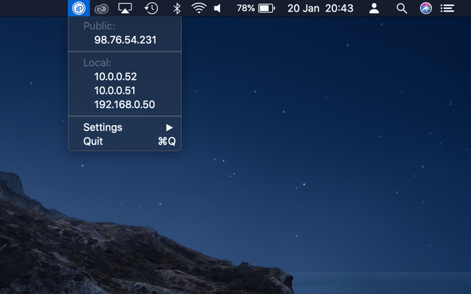Select local IP 192.168.0.50
The image size is (471, 294).
click(x=125, y=105)
